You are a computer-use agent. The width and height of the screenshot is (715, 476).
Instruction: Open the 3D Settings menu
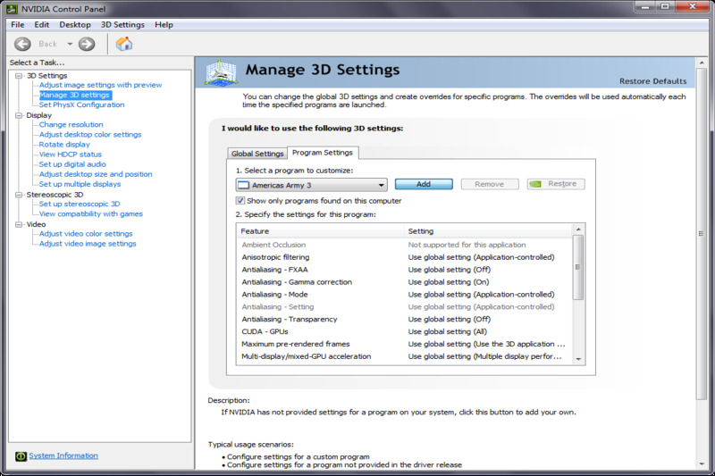122,25
